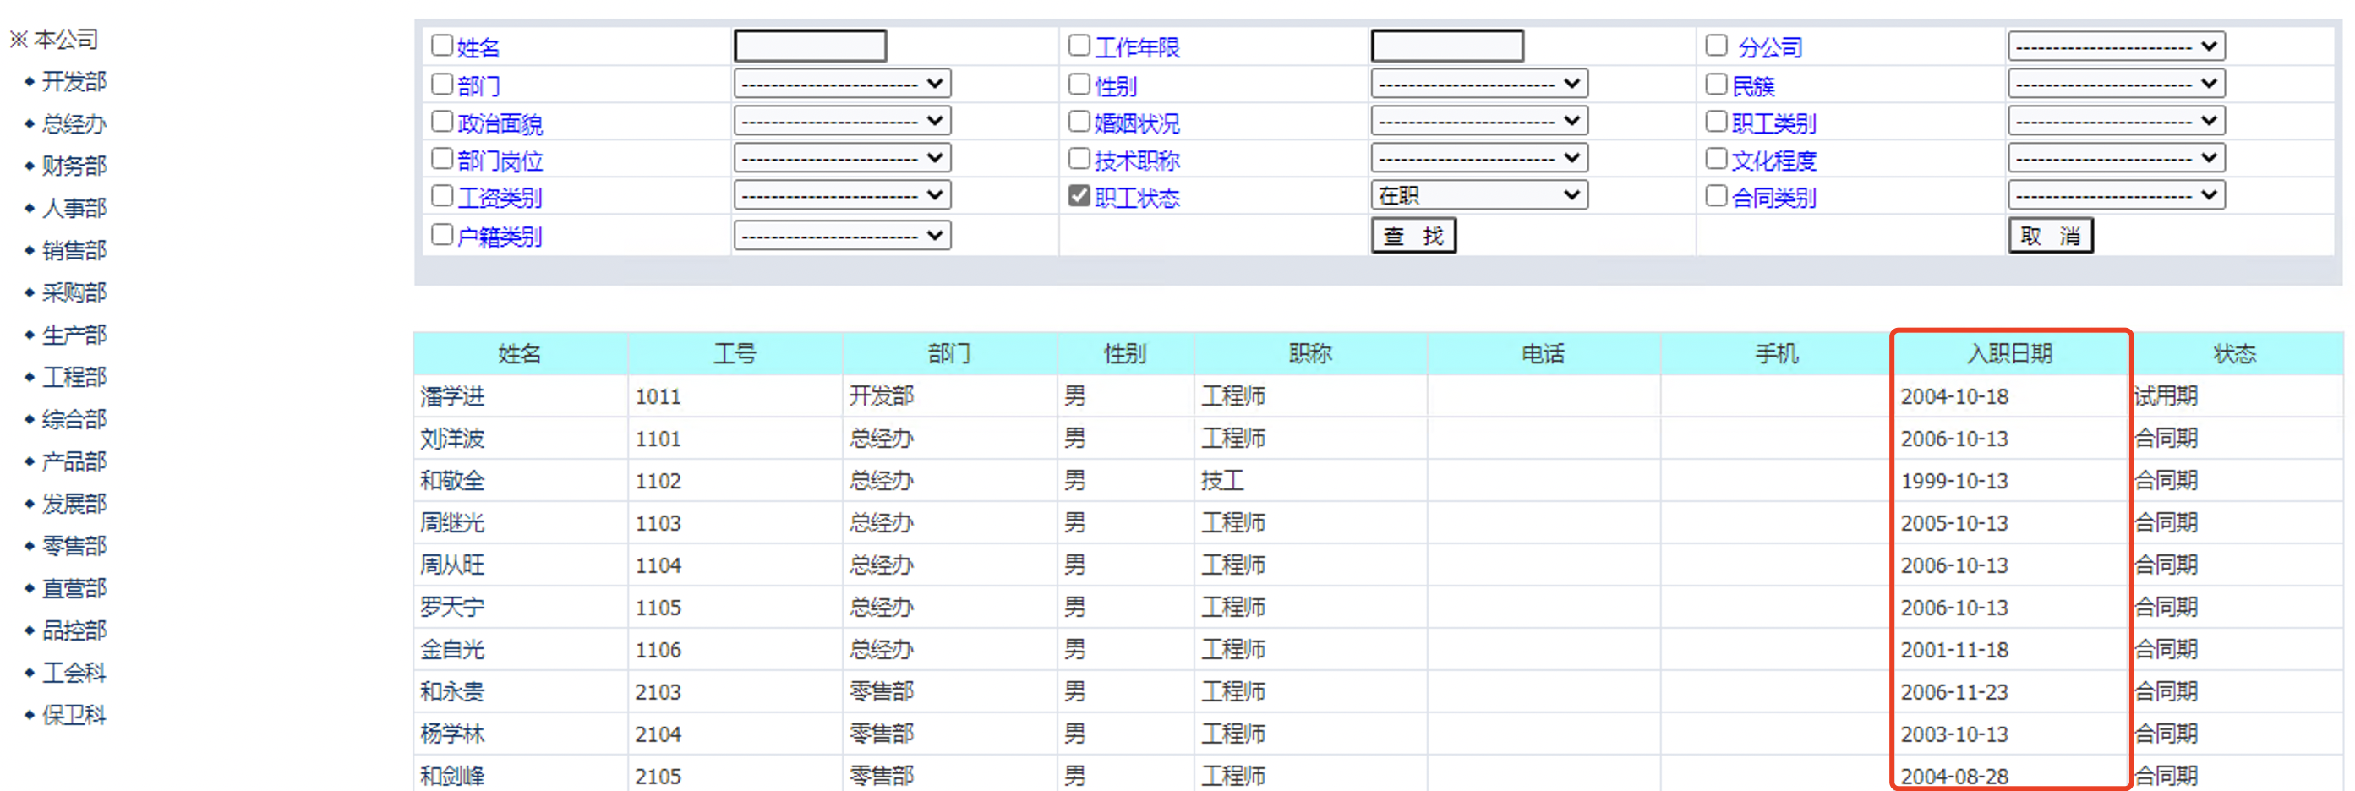Expand the 性别 filter dropdown
Image resolution: width=2355 pixels, height=791 pixels.
click(1478, 85)
